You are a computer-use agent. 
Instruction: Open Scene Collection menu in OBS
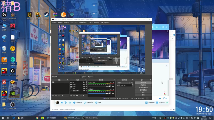point(83,23)
